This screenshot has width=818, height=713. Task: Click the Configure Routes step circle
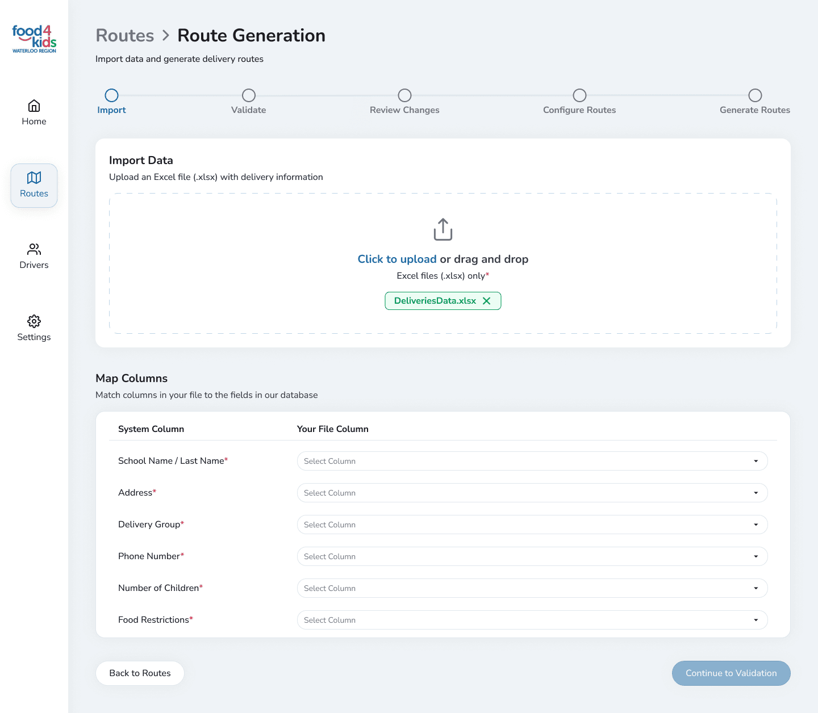tap(579, 95)
